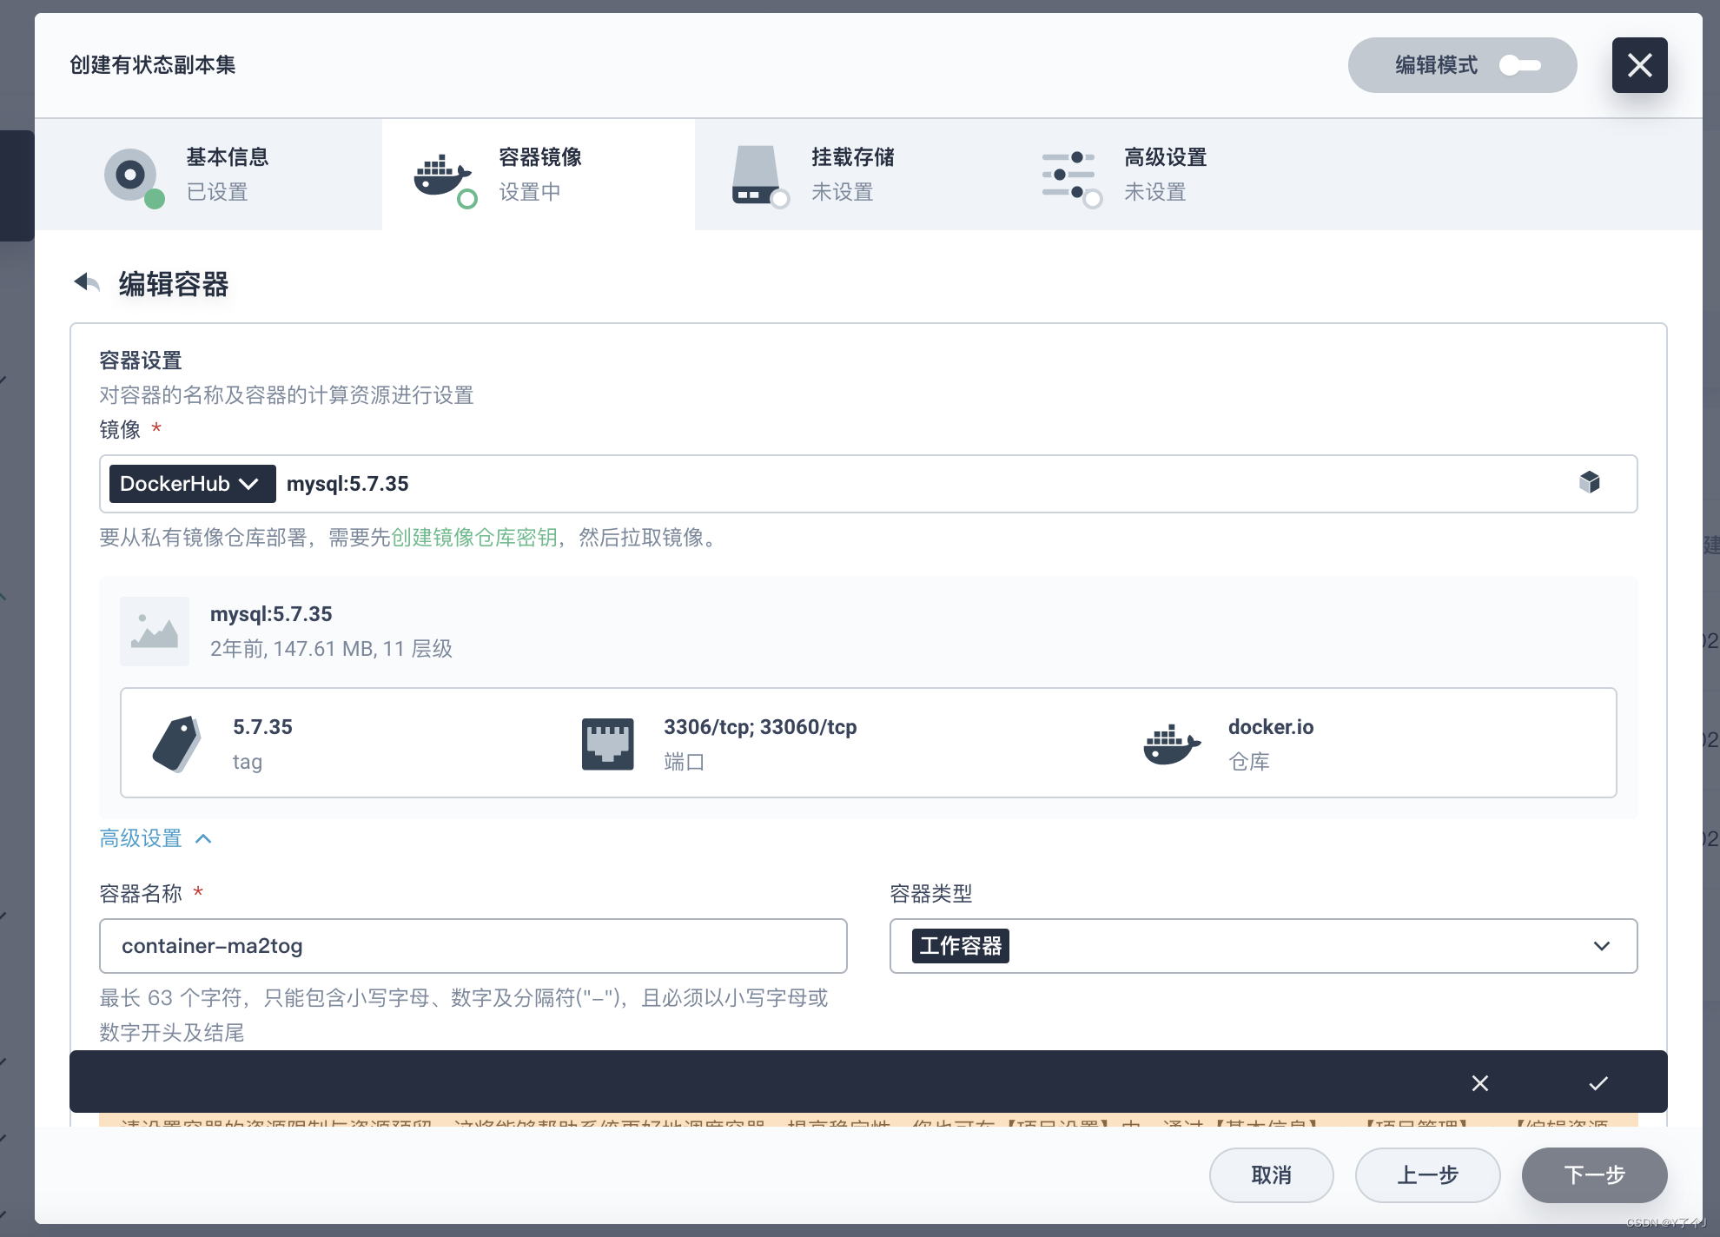Cancel container edit with the X icon
This screenshot has height=1237, width=1720.
click(1480, 1083)
